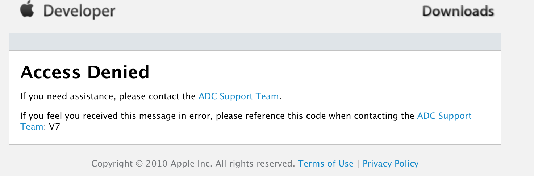Click the gray bar below the header
Image resolution: width=534 pixels, height=176 pixels.
pos(255,41)
